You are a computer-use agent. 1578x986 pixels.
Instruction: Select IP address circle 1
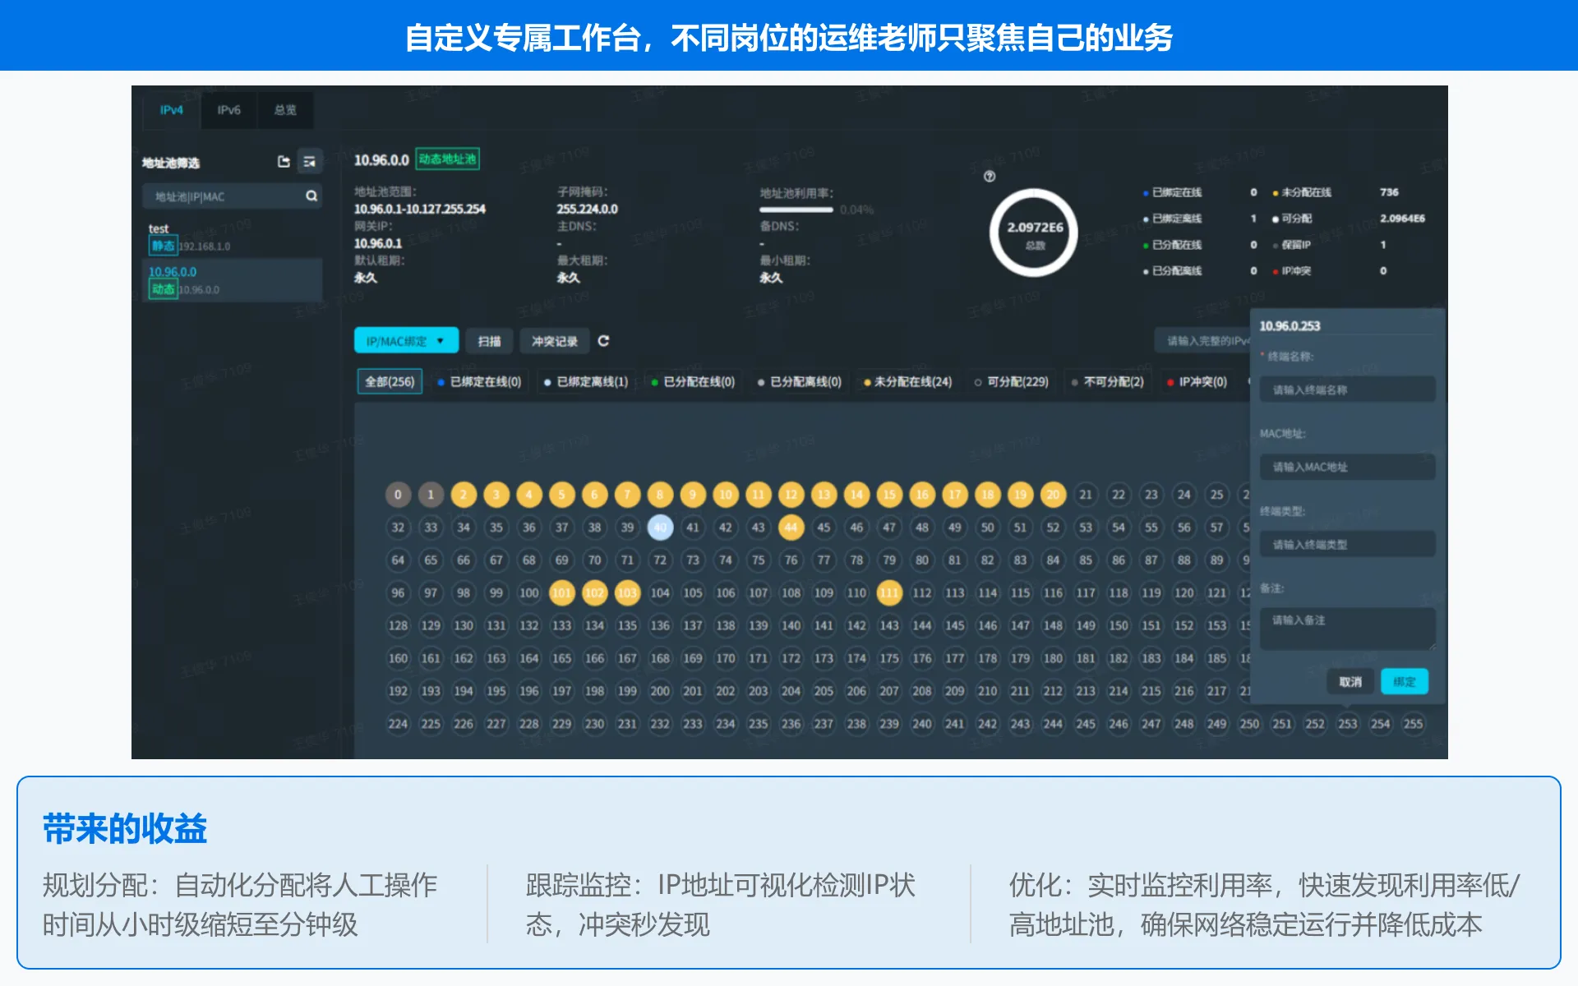pyautogui.click(x=431, y=495)
